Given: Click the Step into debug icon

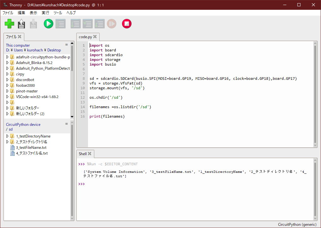Looking at the screenshot, I should [x=88, y=24].
